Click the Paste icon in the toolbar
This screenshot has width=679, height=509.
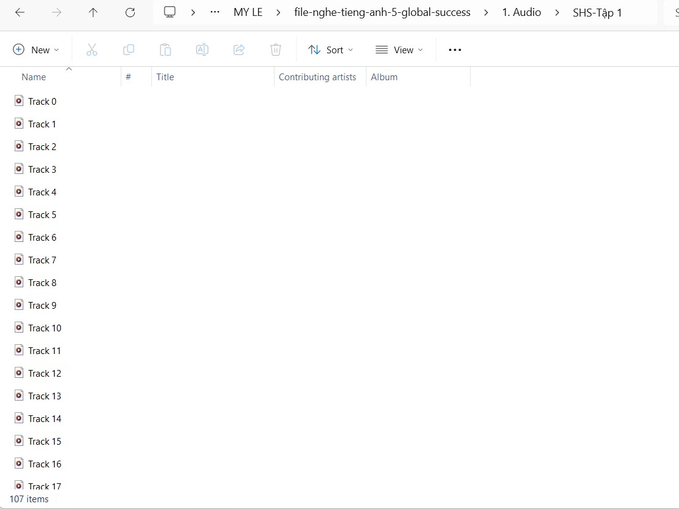point(165,50)
